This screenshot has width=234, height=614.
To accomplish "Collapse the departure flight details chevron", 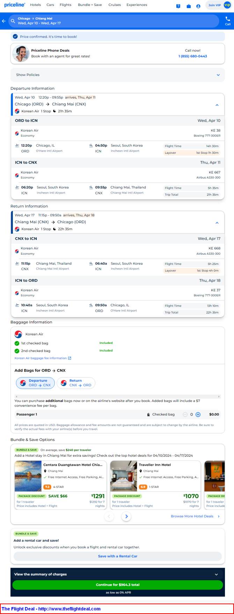I will click(217, 105).
